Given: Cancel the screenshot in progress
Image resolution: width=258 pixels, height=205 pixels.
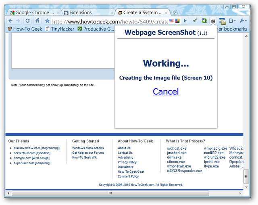Looking at the screenshot, I should point(166,92).
